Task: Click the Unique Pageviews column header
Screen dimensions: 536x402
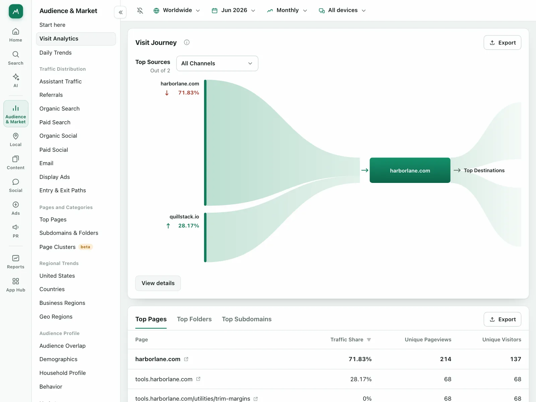Action: 428,340
